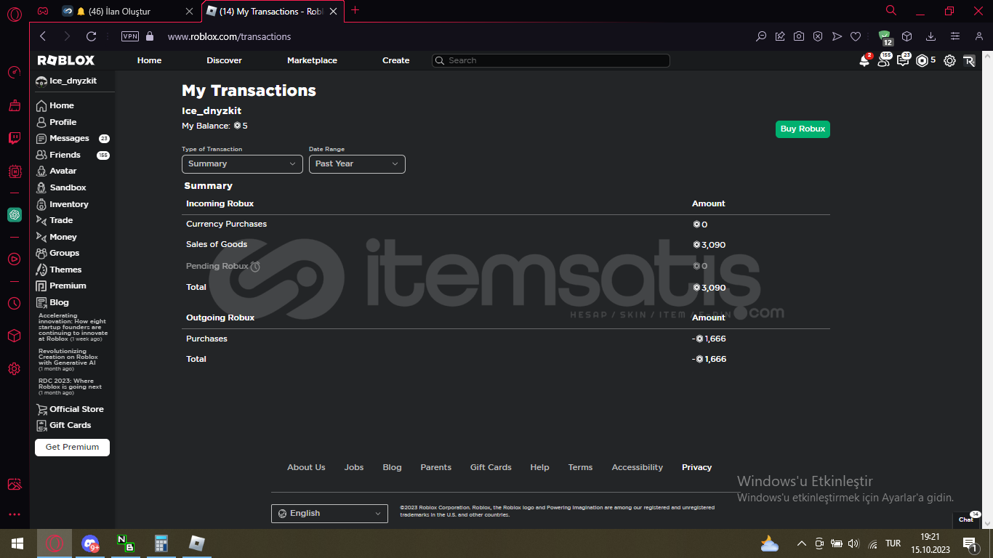The width and height of the screenshot is (993, 558).
Task: Click the Roblox search field
Action: point(551,61)
